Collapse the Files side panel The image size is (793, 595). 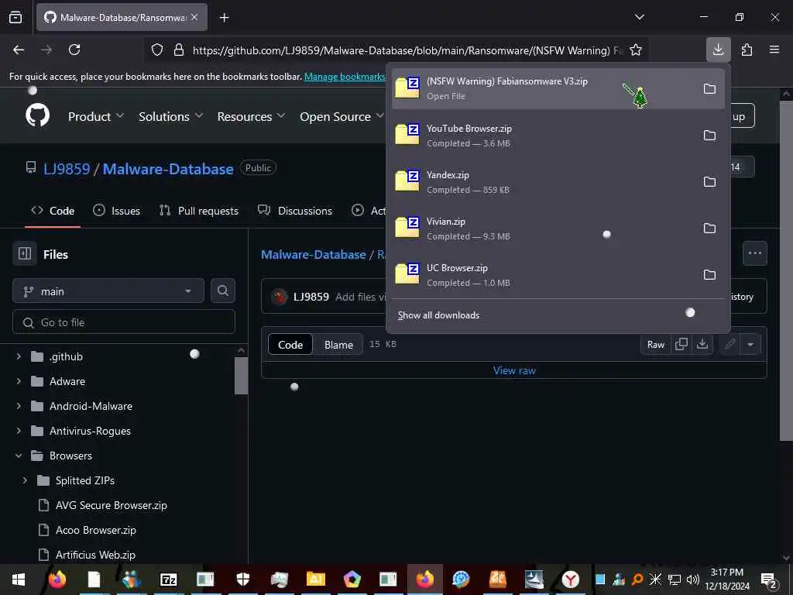[25, 253]
